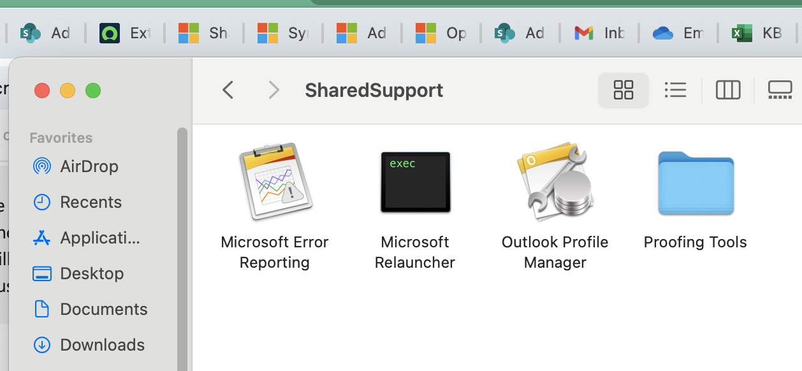Click the Downloads arrow icon

point(41,345)
